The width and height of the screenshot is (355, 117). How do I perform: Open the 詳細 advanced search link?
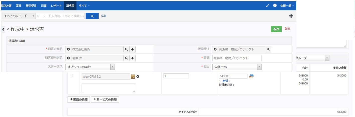click(104, 16)
